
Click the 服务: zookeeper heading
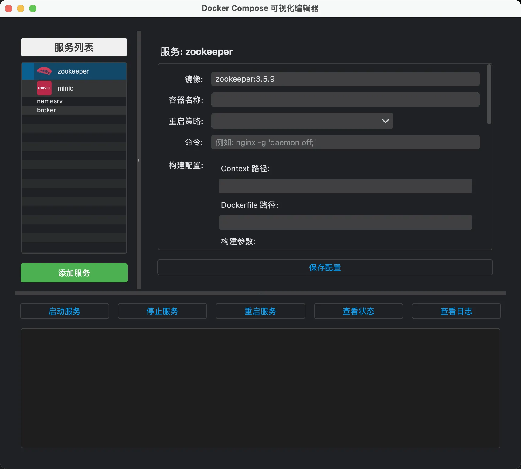[x=196, y=52]
